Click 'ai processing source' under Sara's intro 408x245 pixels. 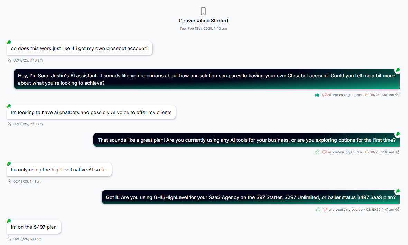[x=344, y=95]
